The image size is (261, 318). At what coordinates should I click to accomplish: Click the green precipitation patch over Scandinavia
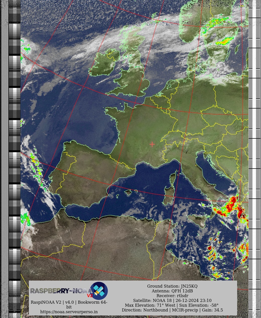pos(224,41)
